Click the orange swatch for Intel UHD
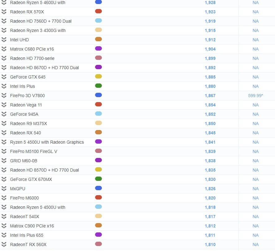 [98, 39]
